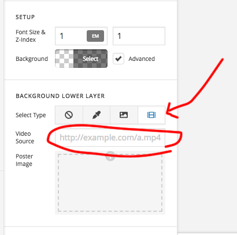Click the Video Source label
The height and width of the screenshot is (235, 237).
[x=25, y=138]
